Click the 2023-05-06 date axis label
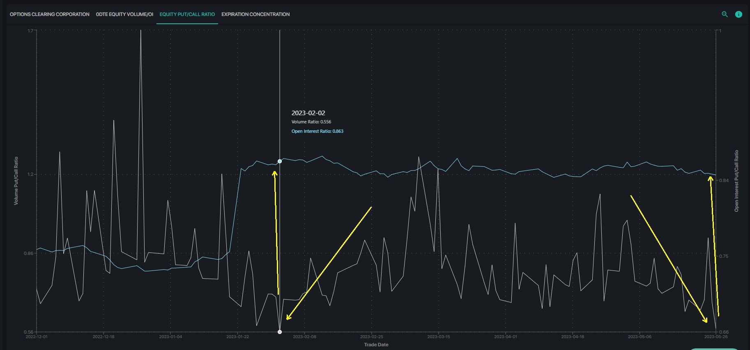750x350 pixels. coord(640,337)
